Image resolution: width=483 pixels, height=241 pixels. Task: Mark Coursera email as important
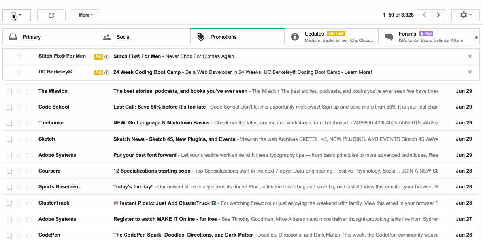tap(29, 171)
